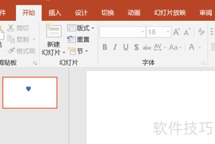Image resolution: width=215 pixels, height=144 pixels.
Task: Decrease font size with small A
Action: [187, 32]
